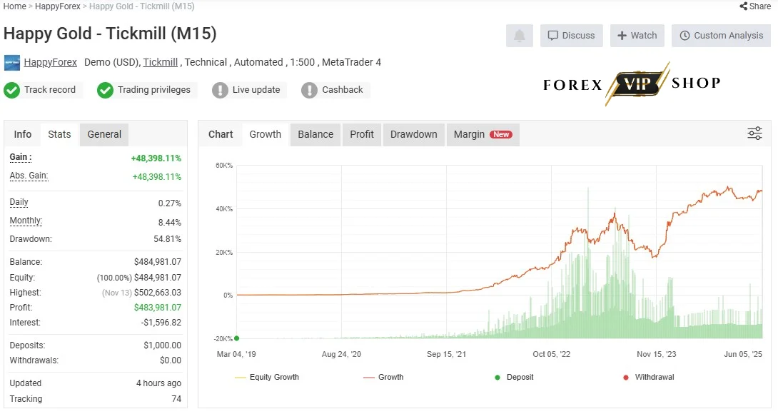Screen dimensions: 778x414
Task: Click the Track record badge label
Action: point(50,90)
